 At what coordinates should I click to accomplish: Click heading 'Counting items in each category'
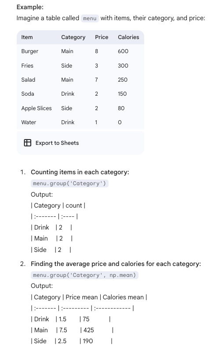(x=80, y=172)
